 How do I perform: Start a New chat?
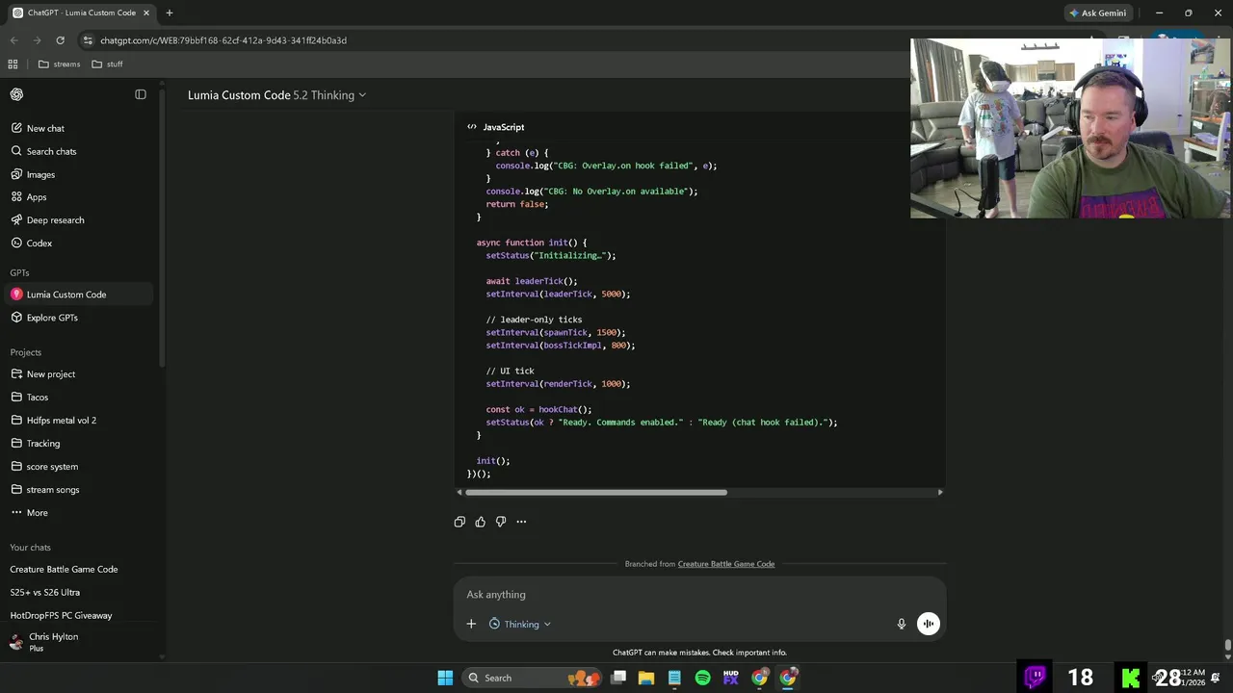(78, 128)
